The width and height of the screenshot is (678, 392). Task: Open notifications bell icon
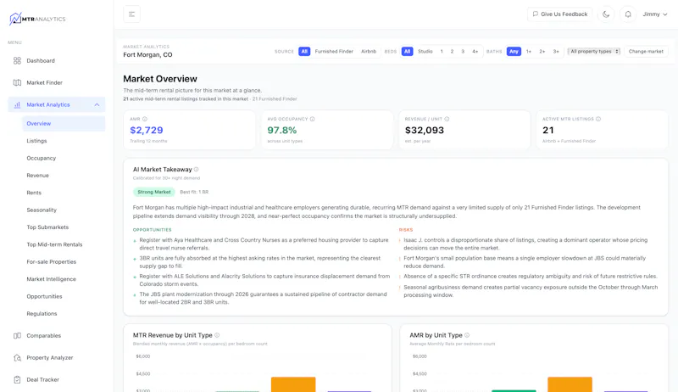(628, 14)
